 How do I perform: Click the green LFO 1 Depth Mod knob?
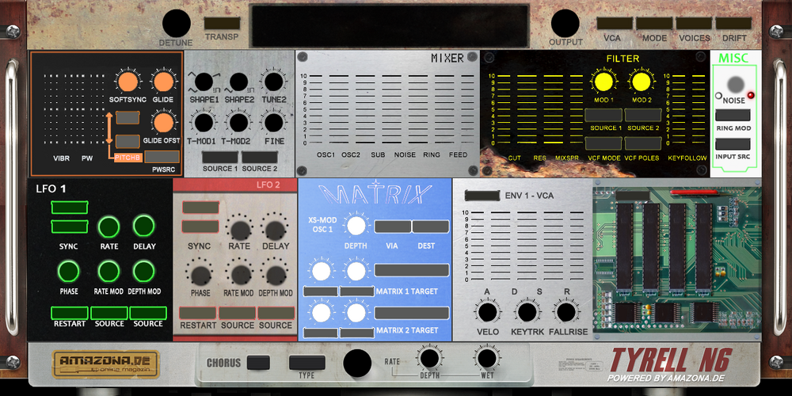[x=144, y=271]
